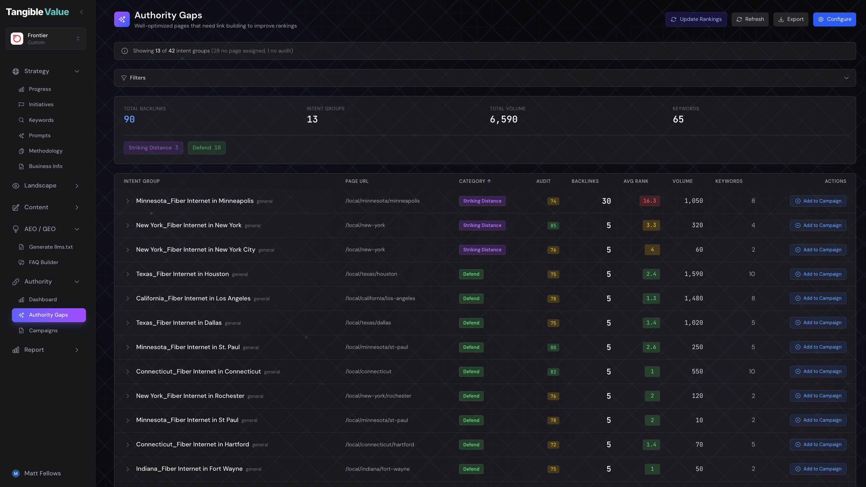The image size is (866, 487).
Task: Click the Matt Fellows avatar icon
Action: coord(15,473)
